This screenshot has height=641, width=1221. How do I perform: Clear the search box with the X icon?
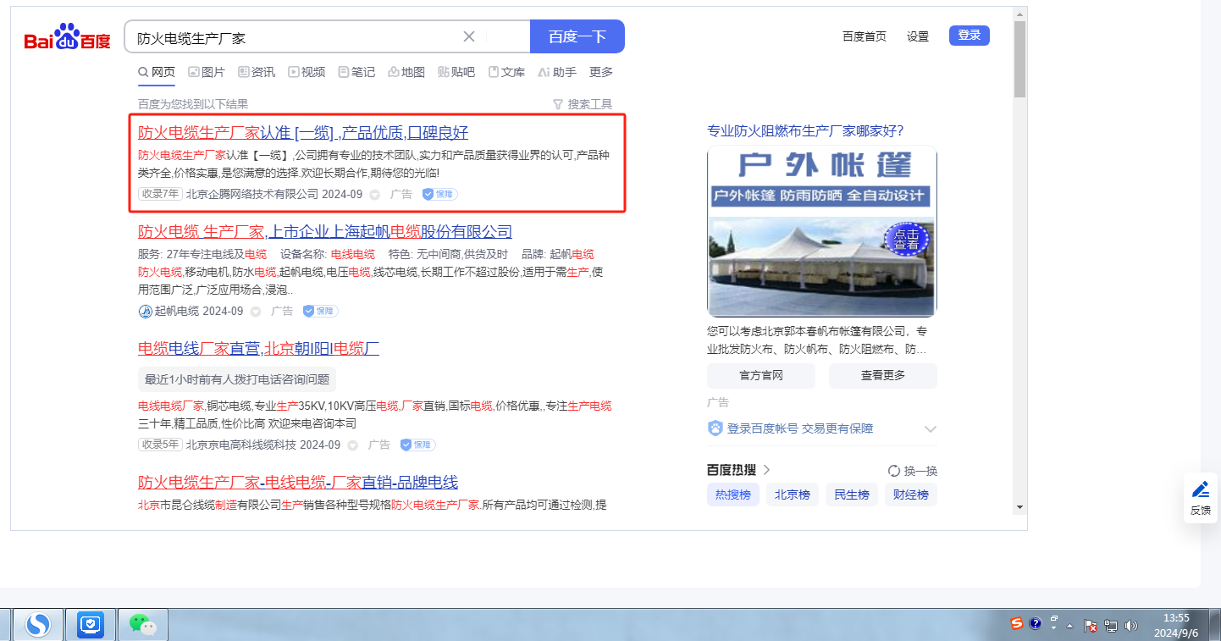469,36
